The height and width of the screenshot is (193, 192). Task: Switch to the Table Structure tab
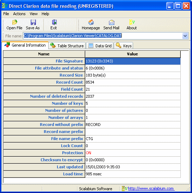67,46
